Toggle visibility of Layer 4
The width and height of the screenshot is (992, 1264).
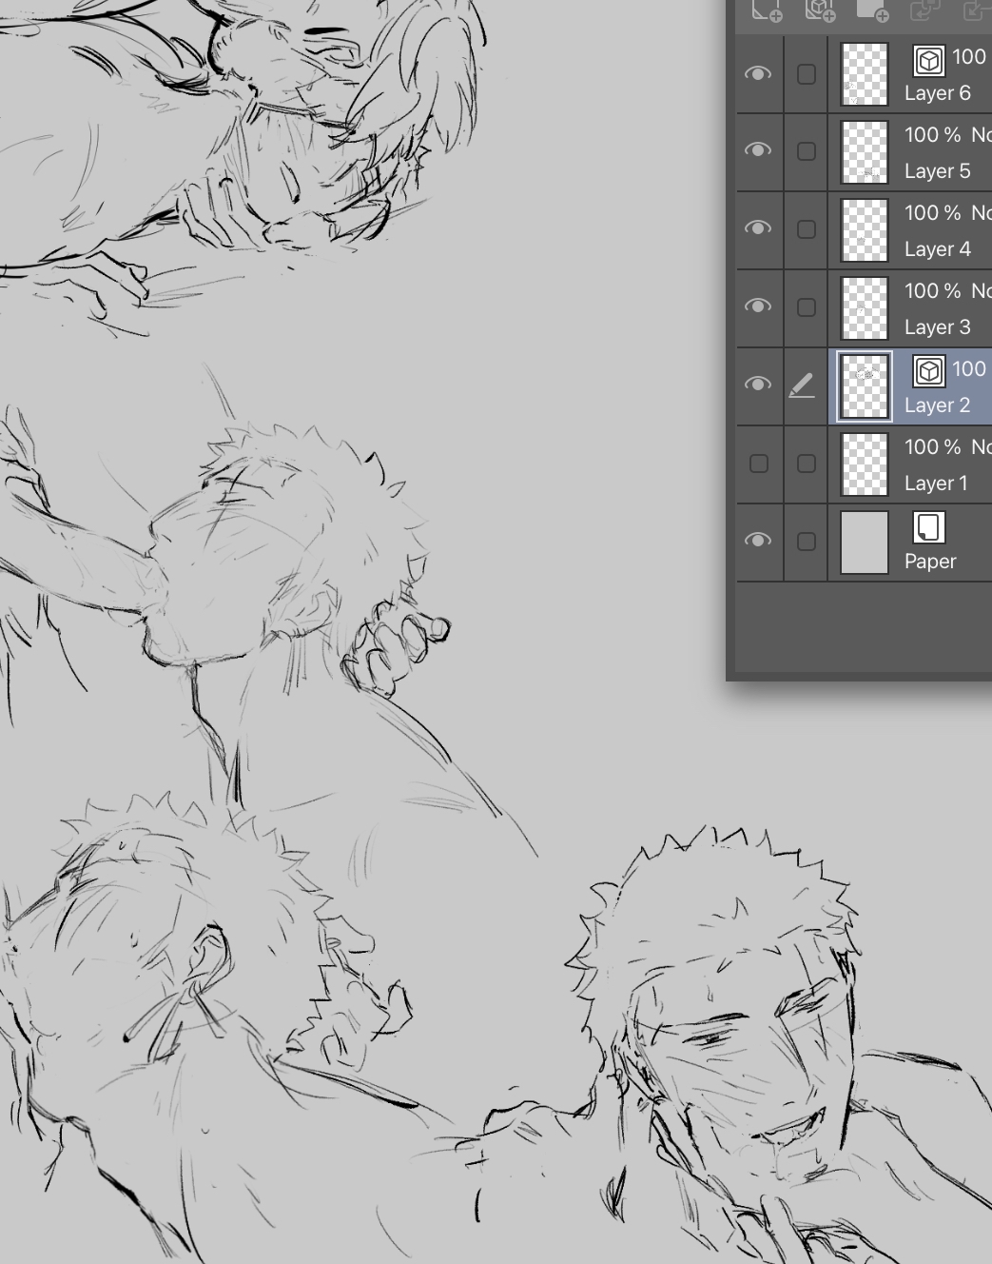(x=758, y=228)
